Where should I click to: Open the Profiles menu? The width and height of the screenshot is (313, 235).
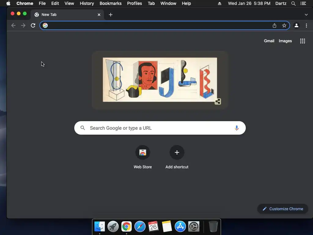134,3
